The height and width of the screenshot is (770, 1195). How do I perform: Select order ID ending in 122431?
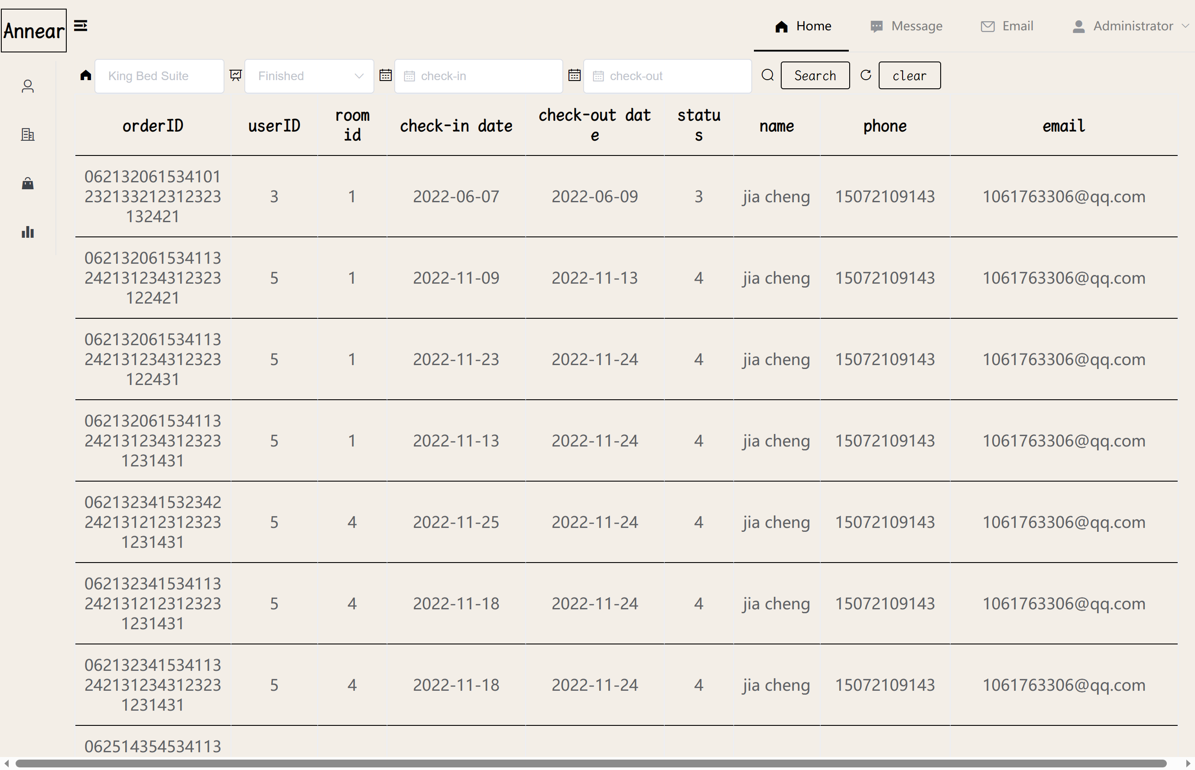(x=153, y=359)
